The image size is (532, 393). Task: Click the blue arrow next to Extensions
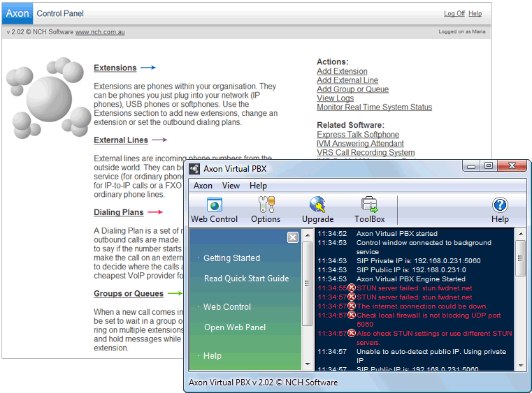point(148,68)
